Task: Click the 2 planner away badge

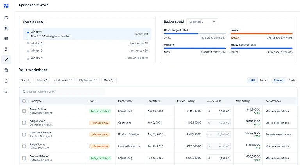Action: point(99,146)
